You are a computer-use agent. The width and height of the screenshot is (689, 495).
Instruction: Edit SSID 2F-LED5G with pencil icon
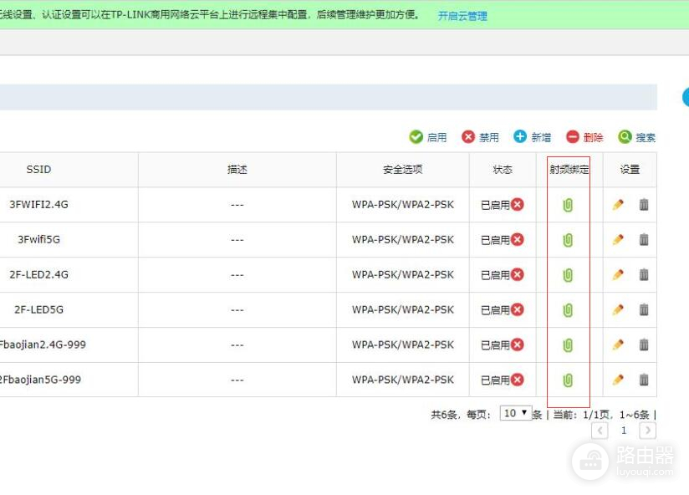coord(617,309)
